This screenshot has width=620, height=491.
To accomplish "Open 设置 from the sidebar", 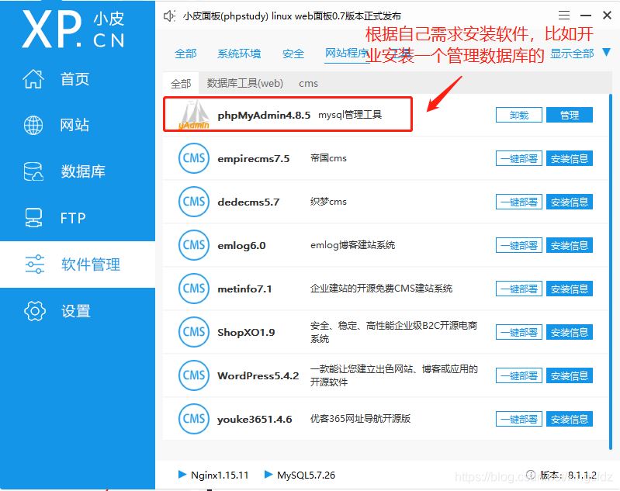I will pos(76,311).
